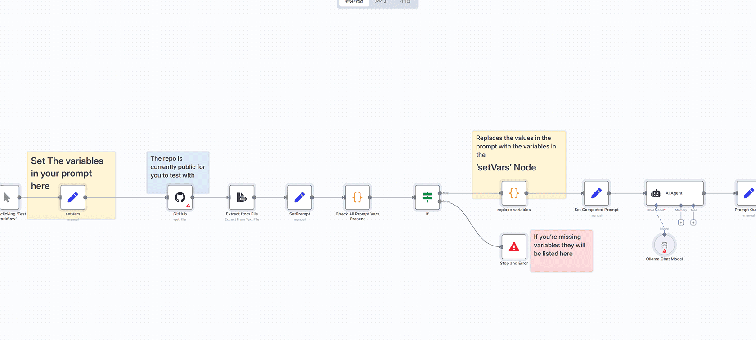Open the AI Agent node
Viewport: 756px width, 340px height.
(674, 193)
